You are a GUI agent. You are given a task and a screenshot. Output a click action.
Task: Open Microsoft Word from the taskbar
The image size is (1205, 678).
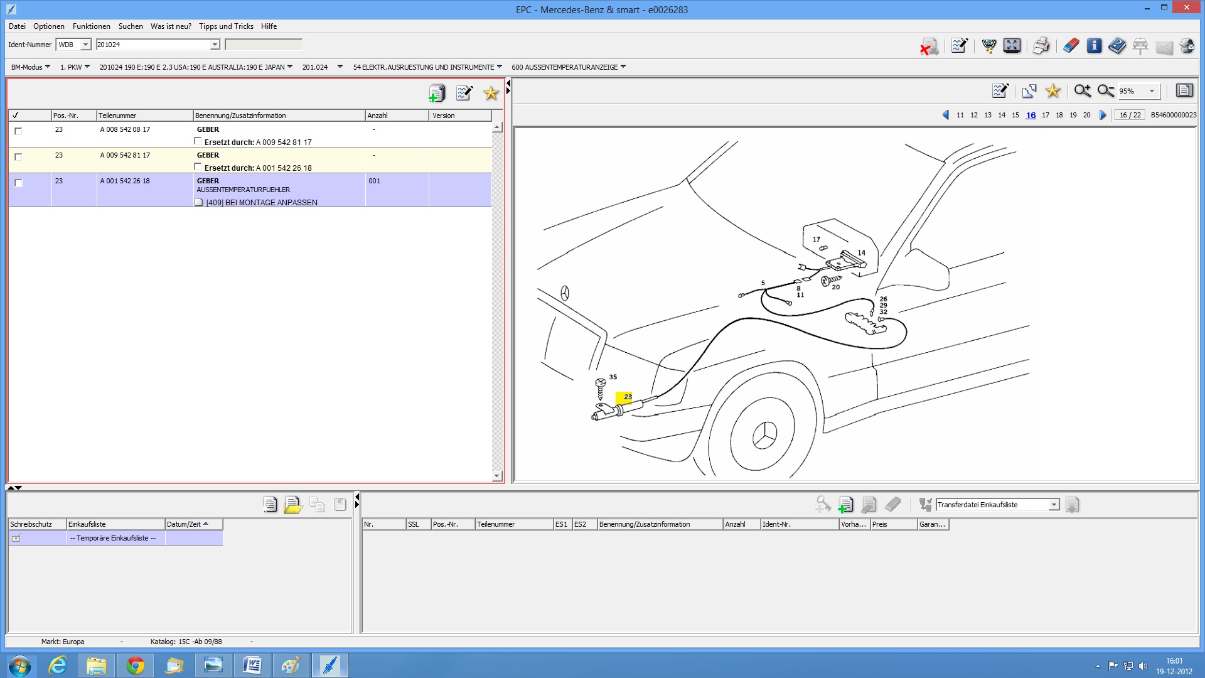click(x=252, y=665)
